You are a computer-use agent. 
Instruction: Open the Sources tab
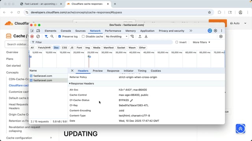click(x=80, y=31)
